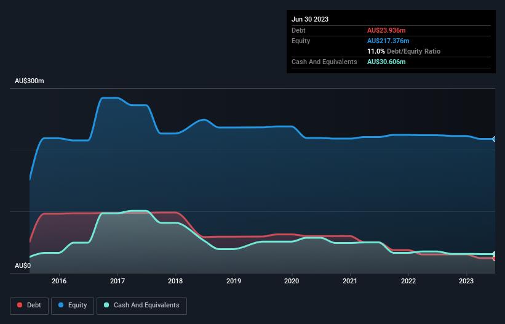The width and height of the screenshot is (505, 324).
Task: Click the 2023 axis label
Action: [466, 281]
